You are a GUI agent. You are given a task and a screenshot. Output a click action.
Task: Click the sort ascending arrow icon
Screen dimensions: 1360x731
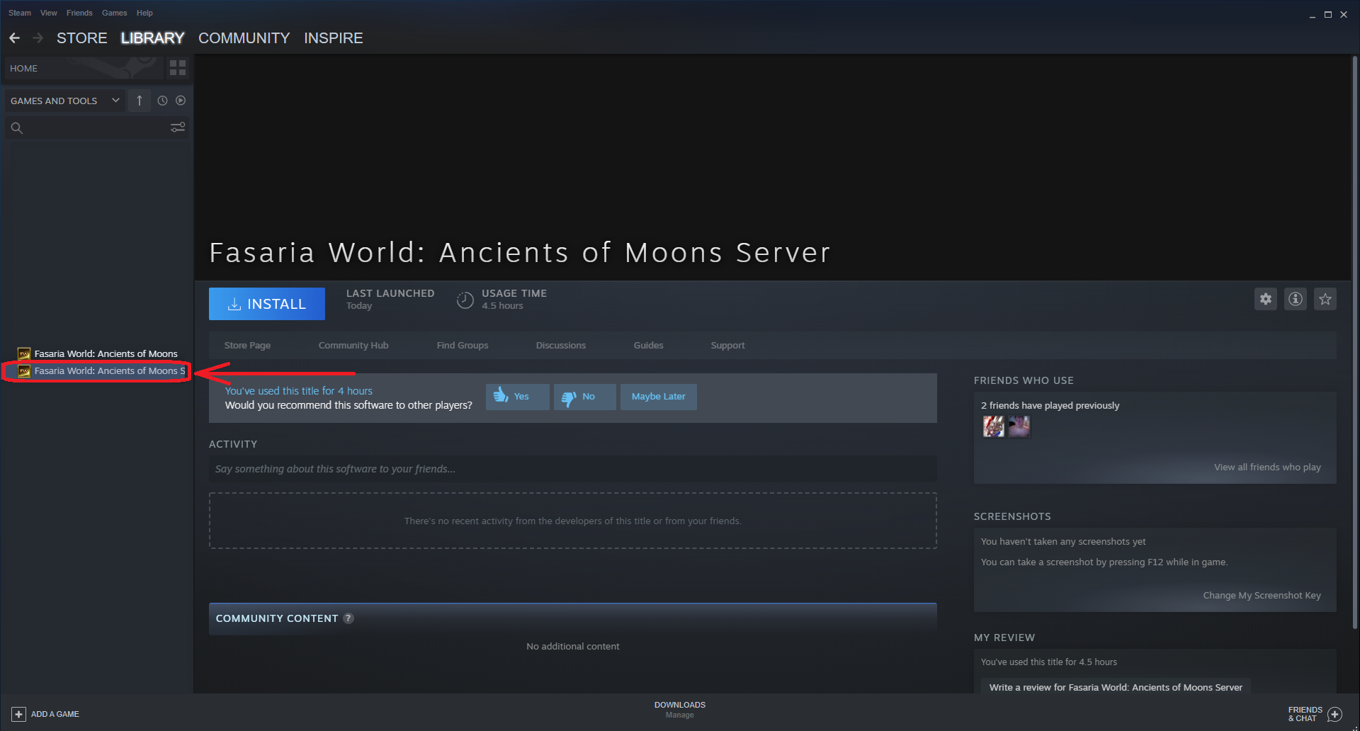[140, 101]
